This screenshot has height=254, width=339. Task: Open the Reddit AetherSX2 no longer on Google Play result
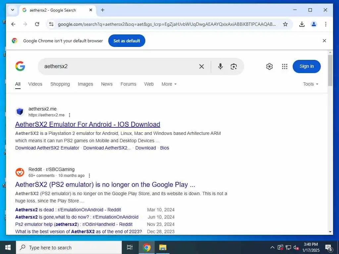click(105, 185)
